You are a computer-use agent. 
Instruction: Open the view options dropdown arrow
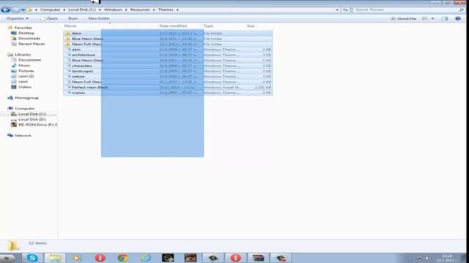(432, 18)
